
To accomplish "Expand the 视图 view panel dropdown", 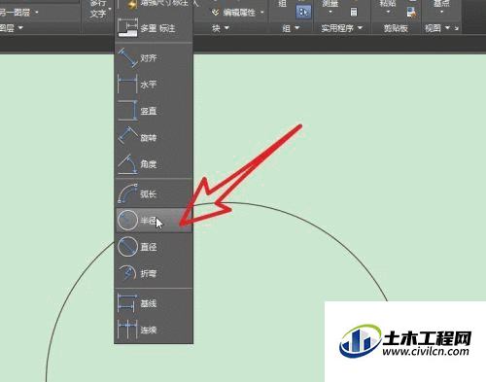I will 437,28.
